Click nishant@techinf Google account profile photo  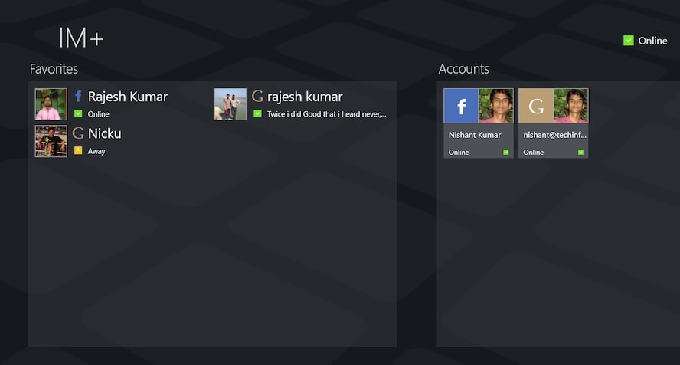pyautogui.click(x=570, y=106)
